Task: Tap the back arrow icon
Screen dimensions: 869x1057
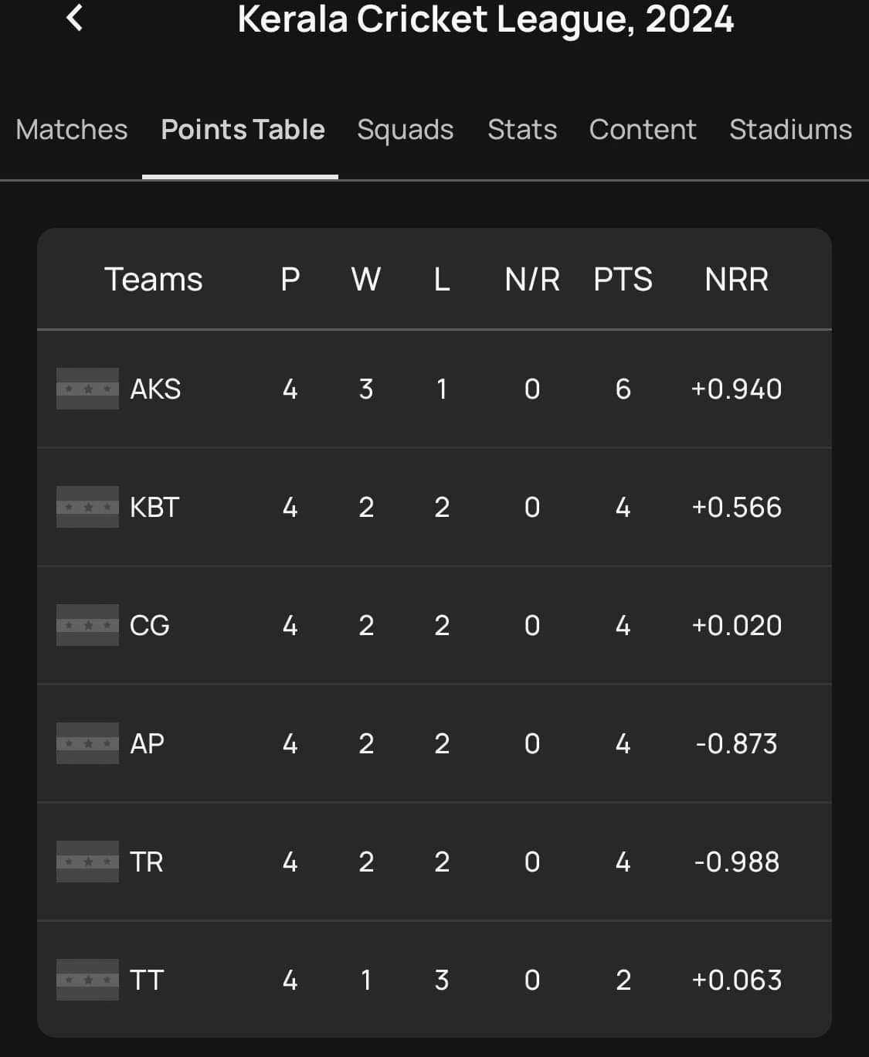Action: tap(75, 17)
